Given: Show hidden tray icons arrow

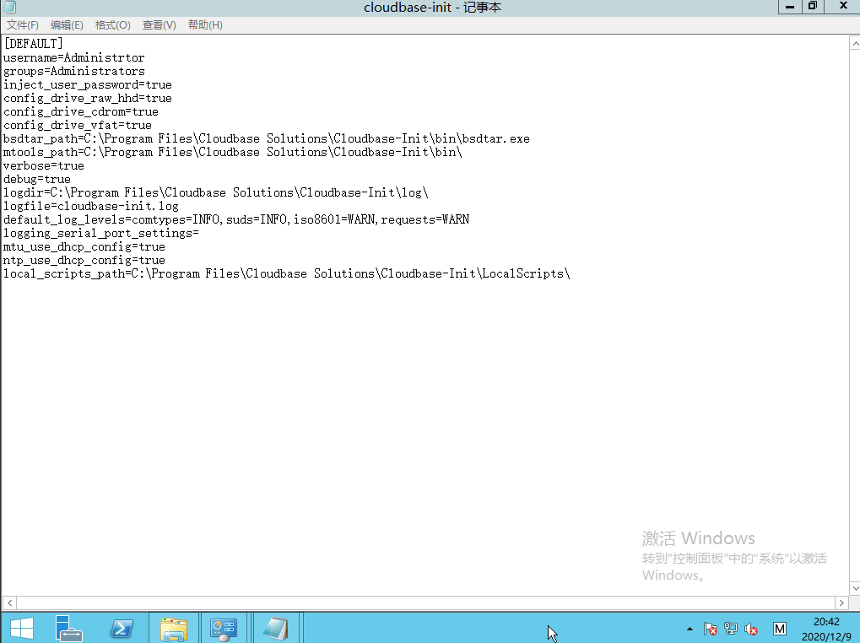Looking at the screenshot, I should tap(690, 629).
